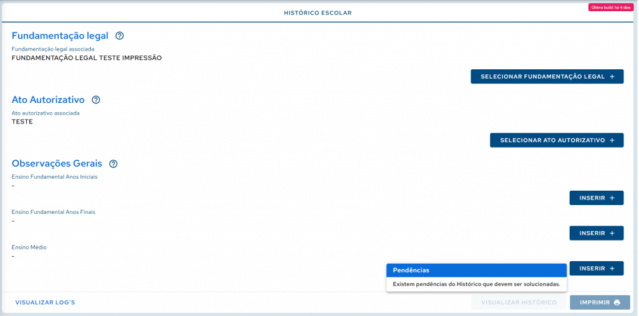Click the help icon beside Fundamentação legal
This screenshot has height=316, width=639.
coord(120,36)
